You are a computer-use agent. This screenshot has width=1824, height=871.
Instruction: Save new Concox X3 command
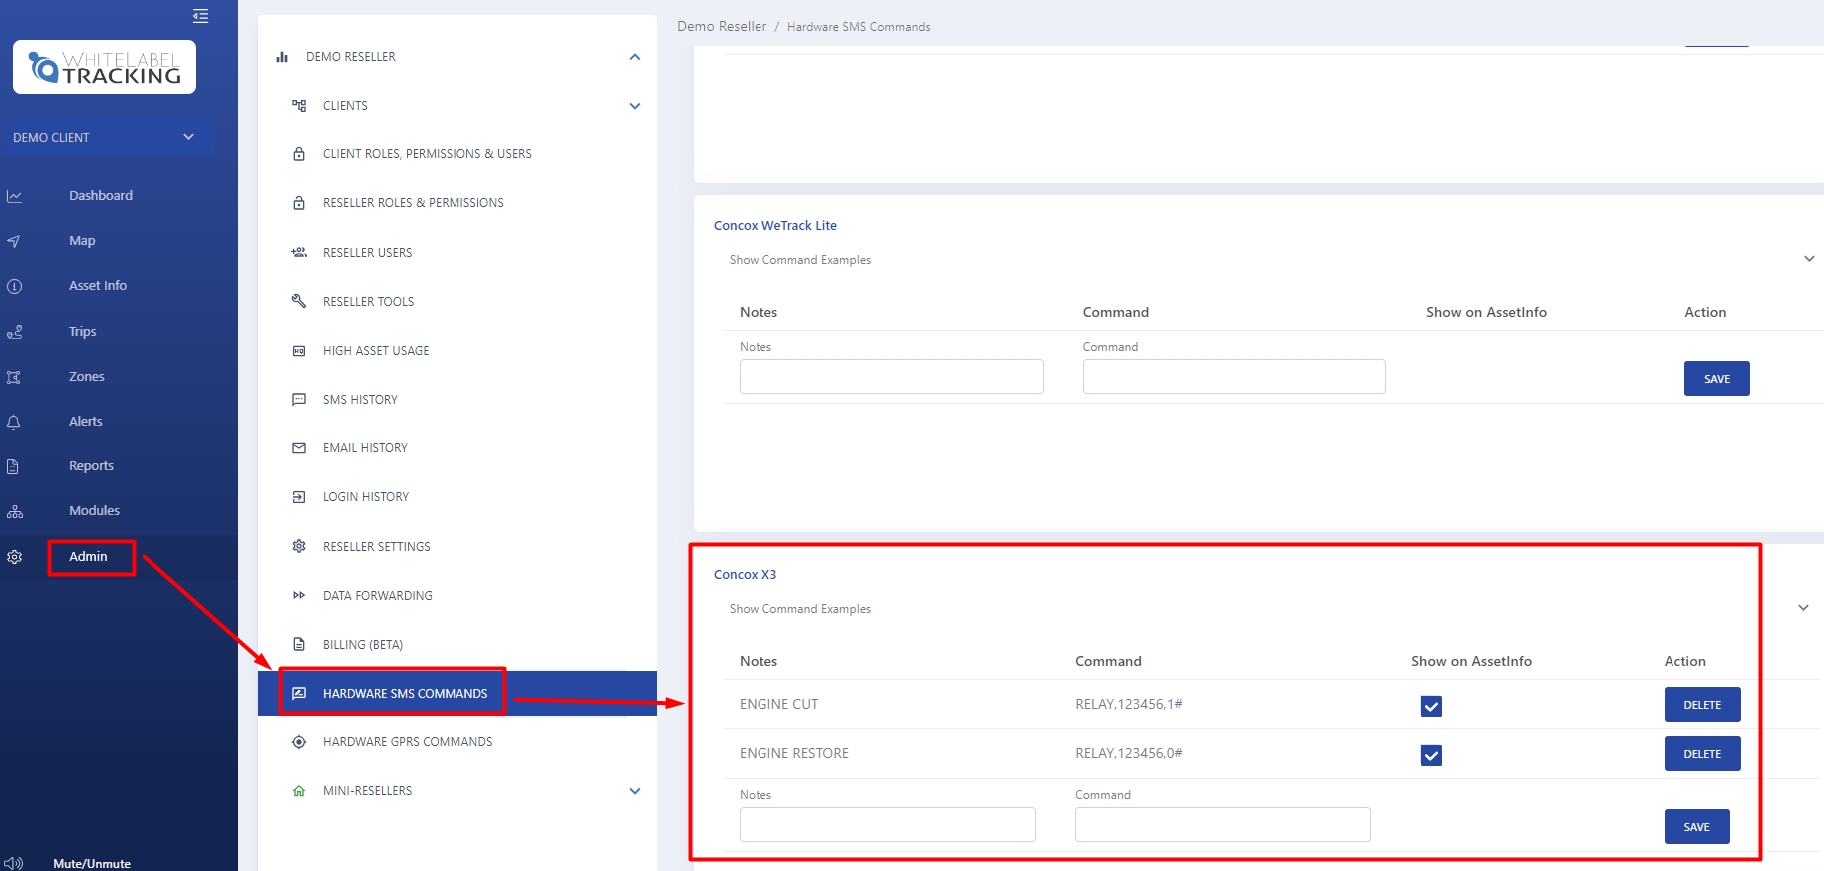pyautogui.click(x=1696, y=827)
